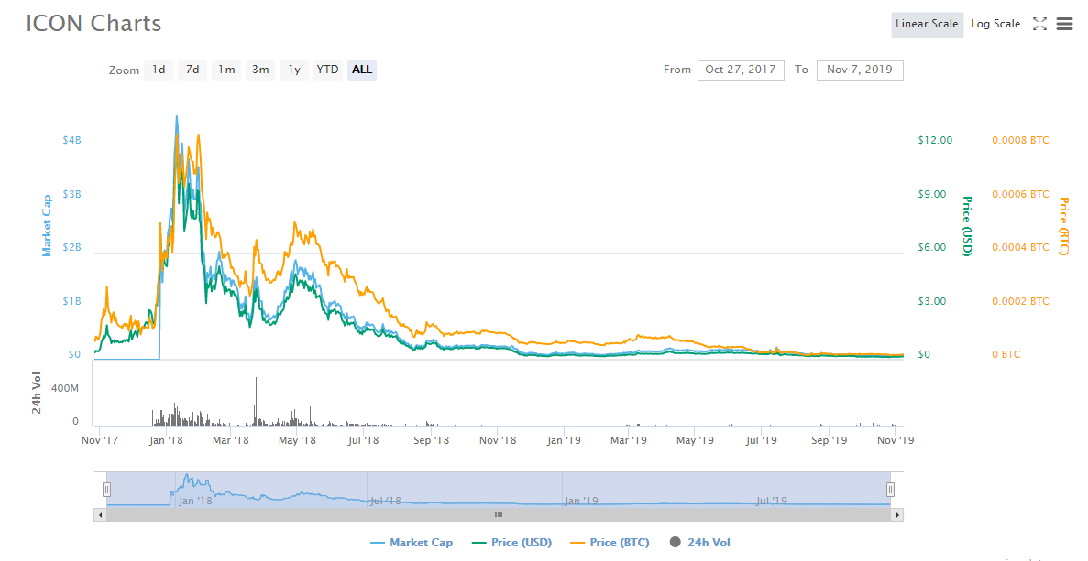Click the 0.0004 BTC axis label
The width and height of the screenshot is (1088, 561).
1020,248
